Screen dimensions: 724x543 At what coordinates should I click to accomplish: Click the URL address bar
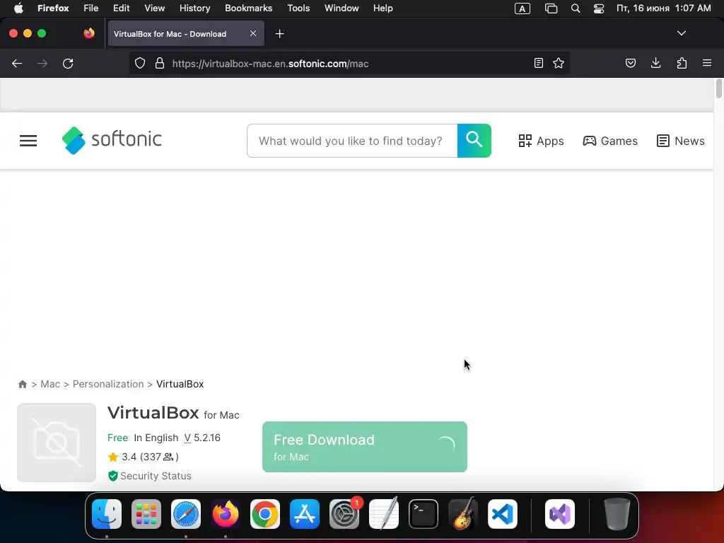(349, 63)
